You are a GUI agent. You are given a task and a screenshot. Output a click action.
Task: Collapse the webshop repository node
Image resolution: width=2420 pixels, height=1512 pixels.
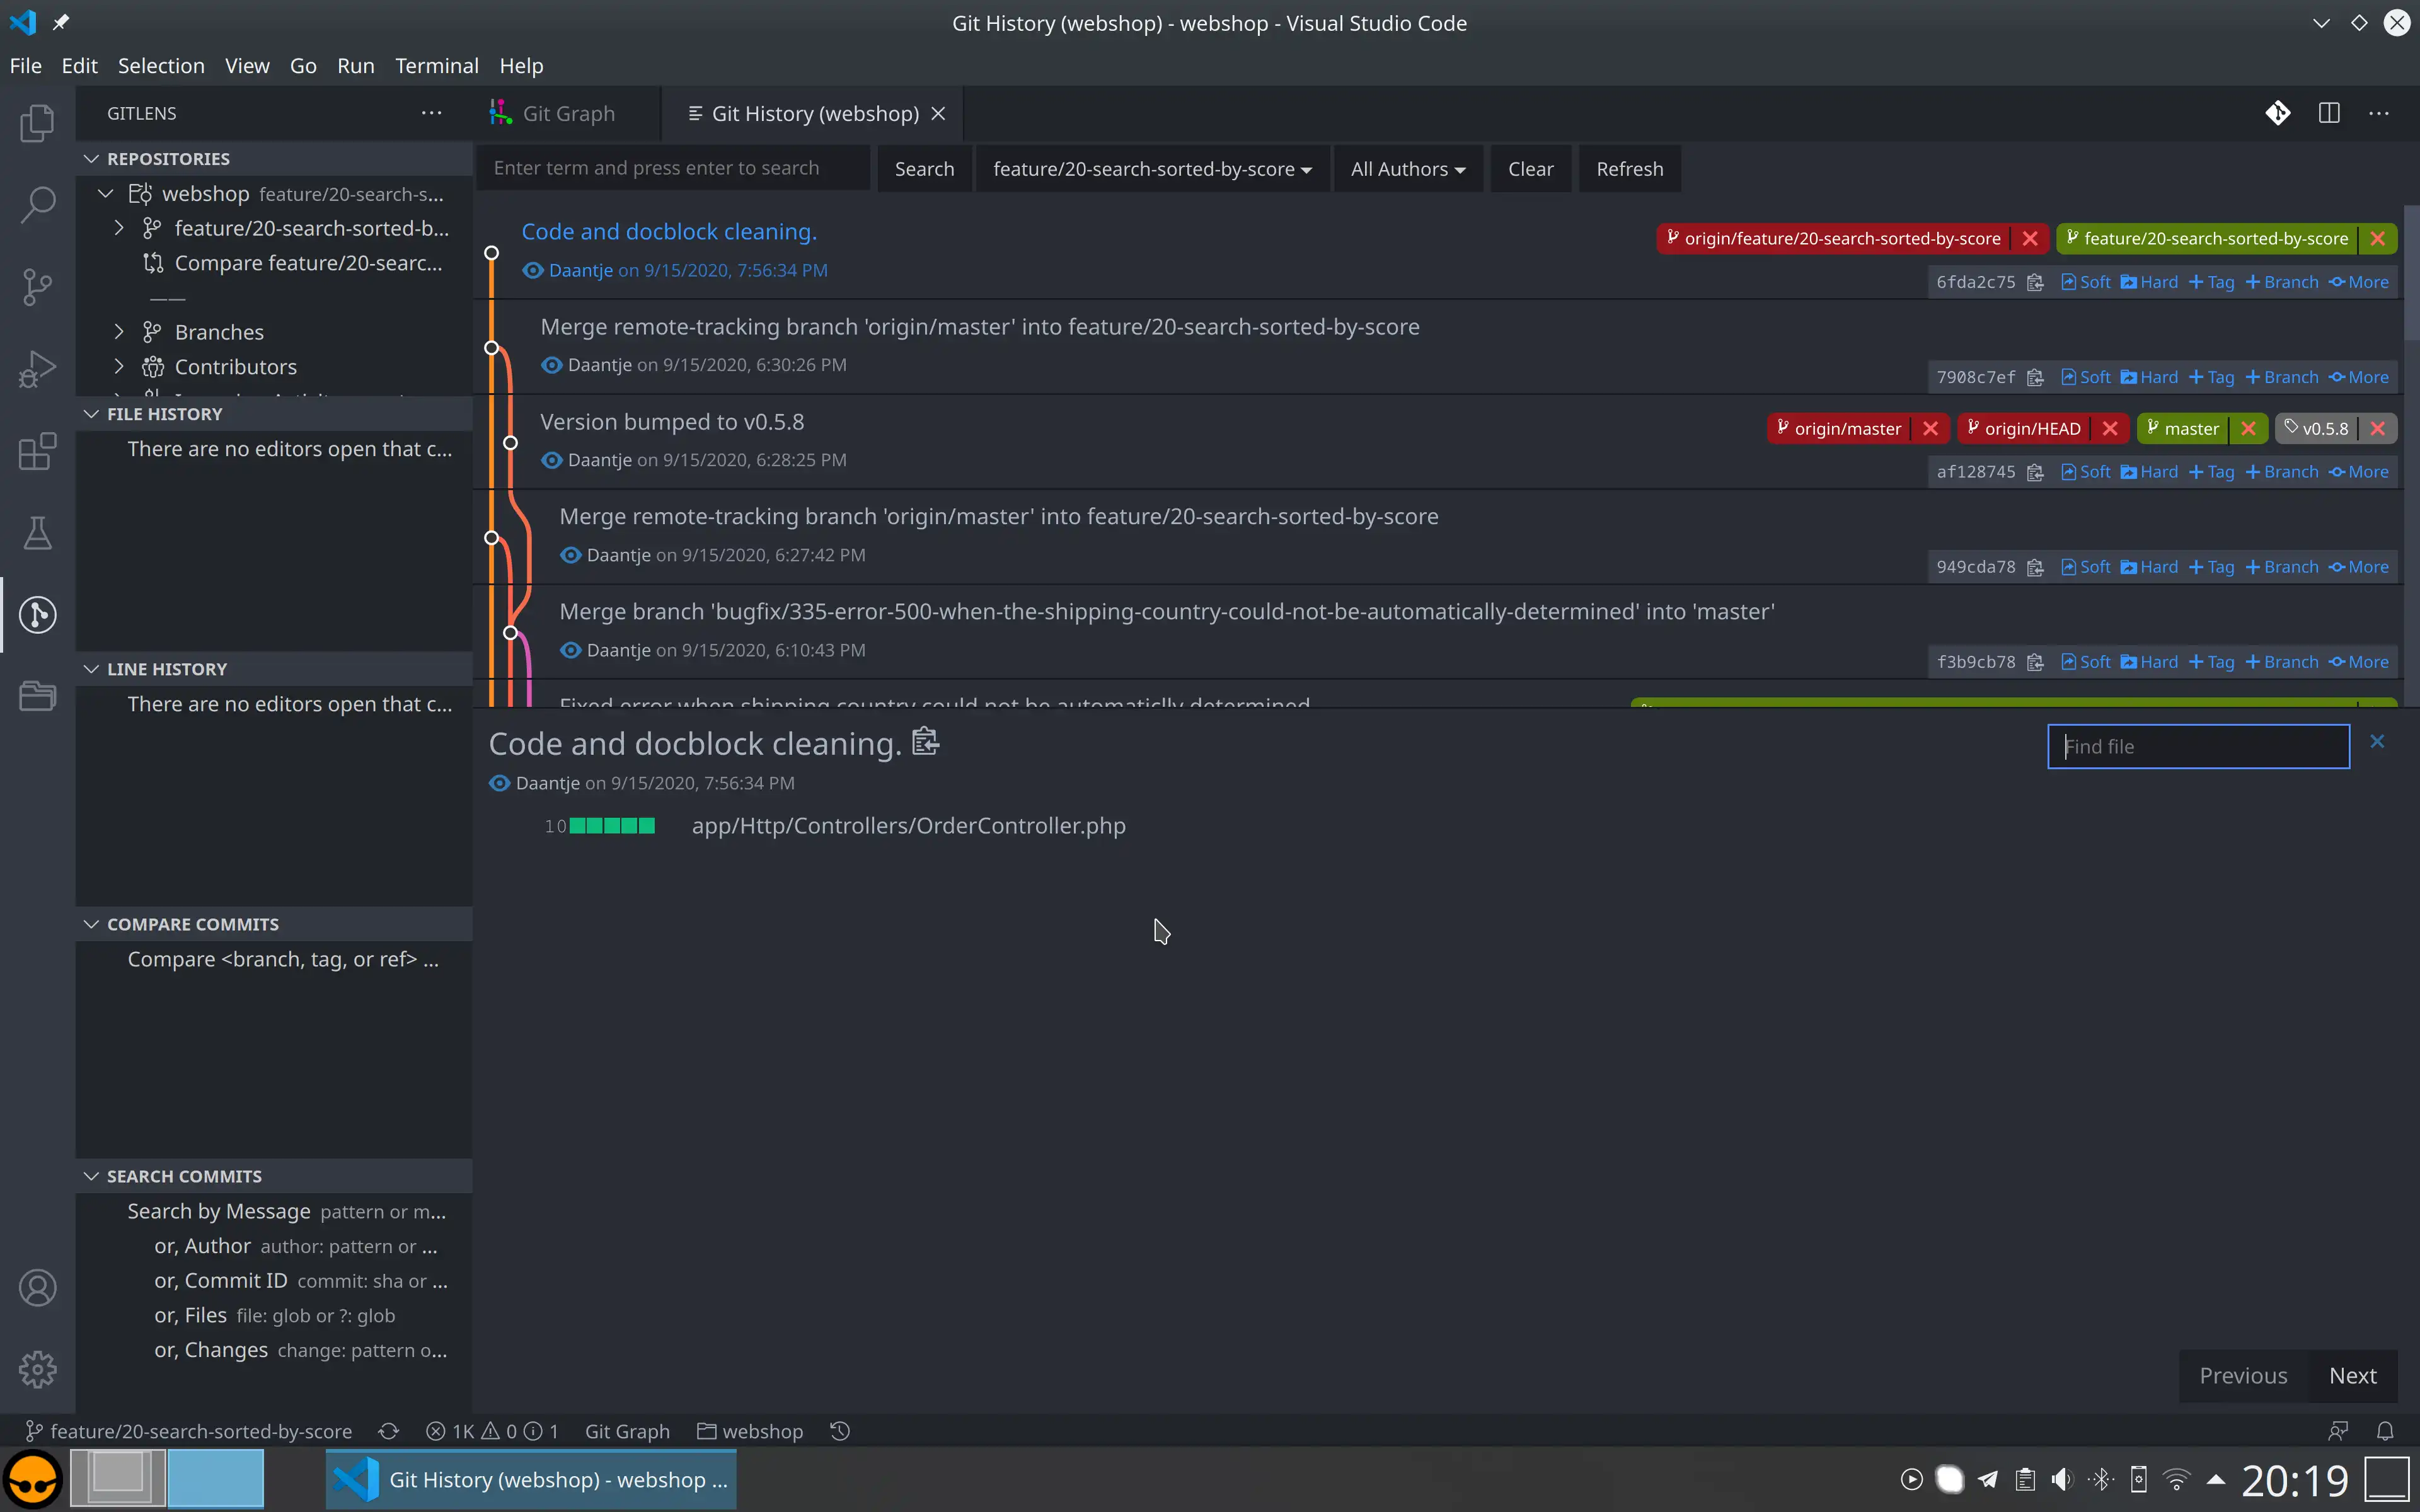[106, 193]
